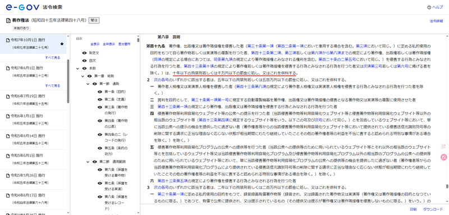Screen dimensions: 449x215
Task: Click the 未施行あり badge
Action: [x=21, y=28]
